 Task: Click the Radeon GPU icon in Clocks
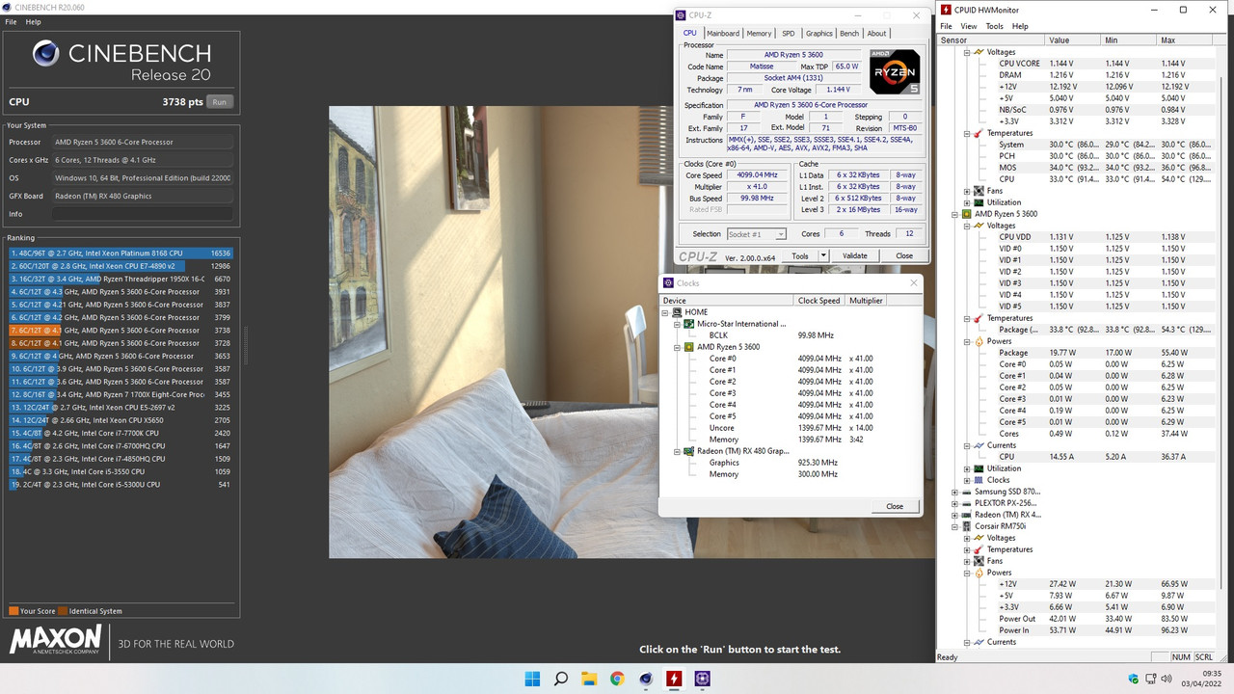click(688, 451)
